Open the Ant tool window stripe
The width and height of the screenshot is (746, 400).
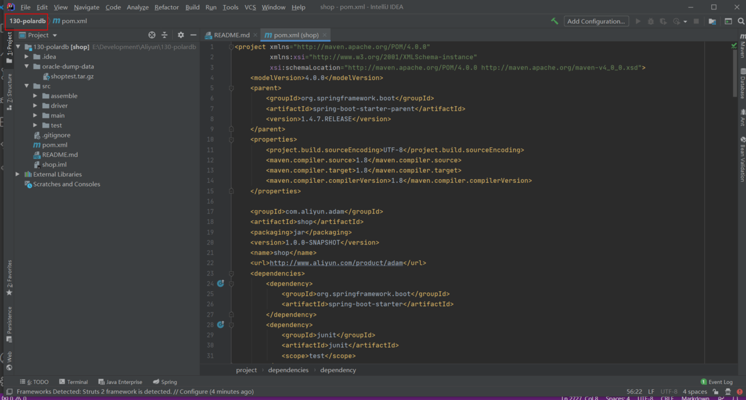[x=742, y=116]
